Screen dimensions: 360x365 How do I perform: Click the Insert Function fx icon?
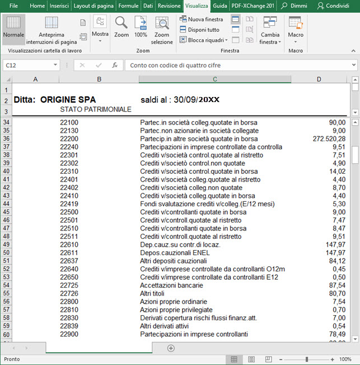[x=115, y=65]
